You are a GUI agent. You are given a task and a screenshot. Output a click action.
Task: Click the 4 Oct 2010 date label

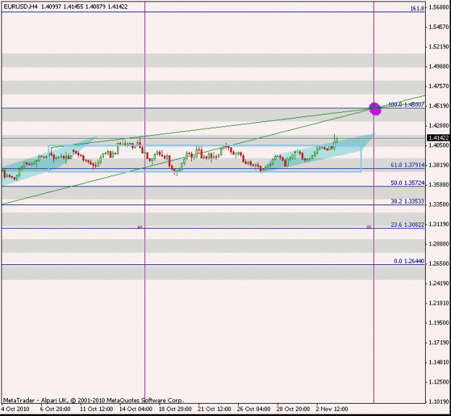coord(15,409)
